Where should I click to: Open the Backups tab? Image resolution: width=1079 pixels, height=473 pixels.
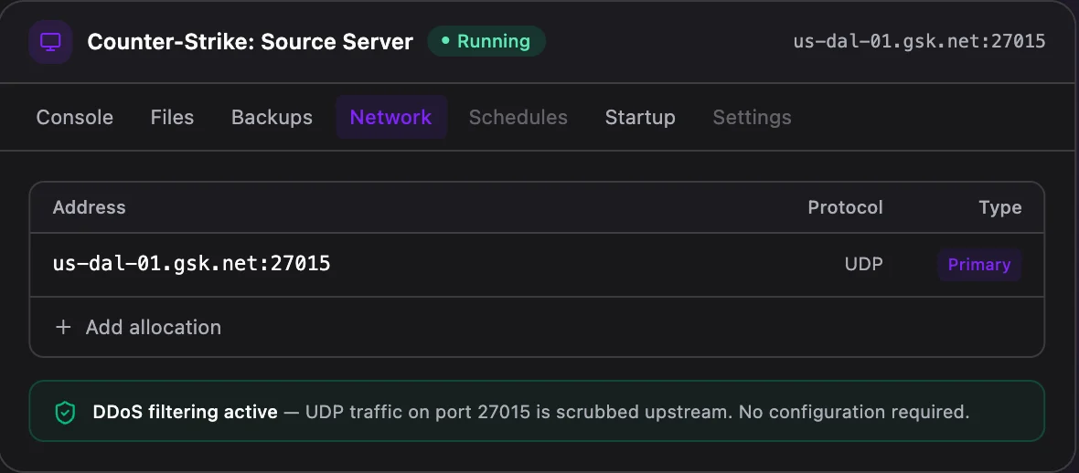click(x=272, y=118)
